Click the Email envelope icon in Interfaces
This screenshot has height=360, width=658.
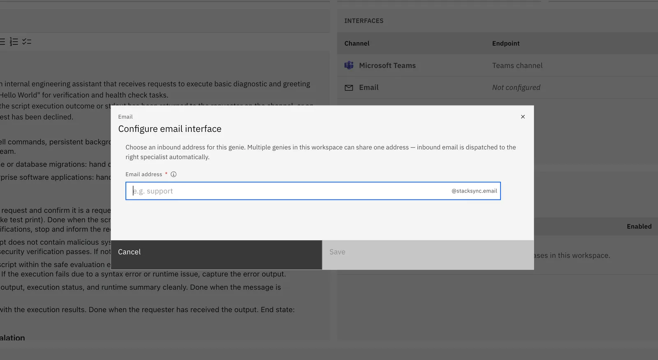click(x=349, y=87)
